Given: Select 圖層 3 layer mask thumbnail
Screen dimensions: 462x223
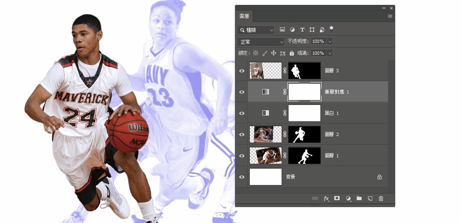Looking at the screenshot, I should tap(304, 71).
